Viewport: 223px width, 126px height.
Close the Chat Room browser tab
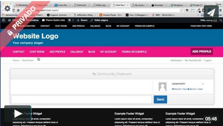(x=127, y=5)
